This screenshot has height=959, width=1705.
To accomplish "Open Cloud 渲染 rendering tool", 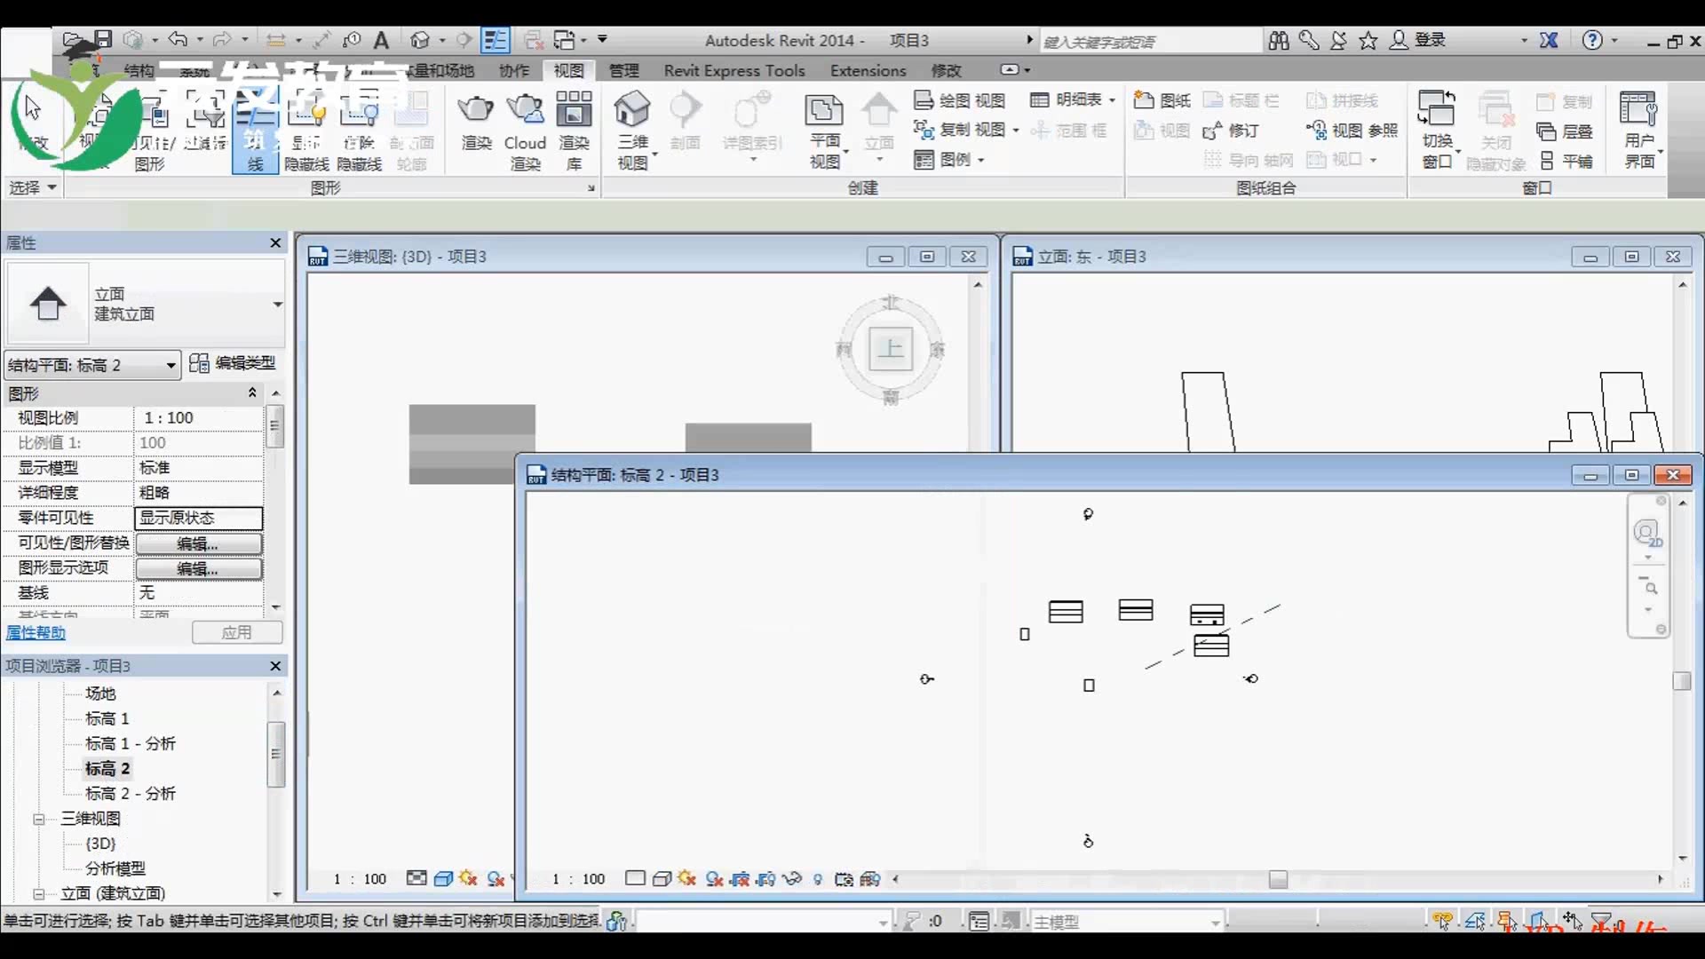I will click(525, 124).
